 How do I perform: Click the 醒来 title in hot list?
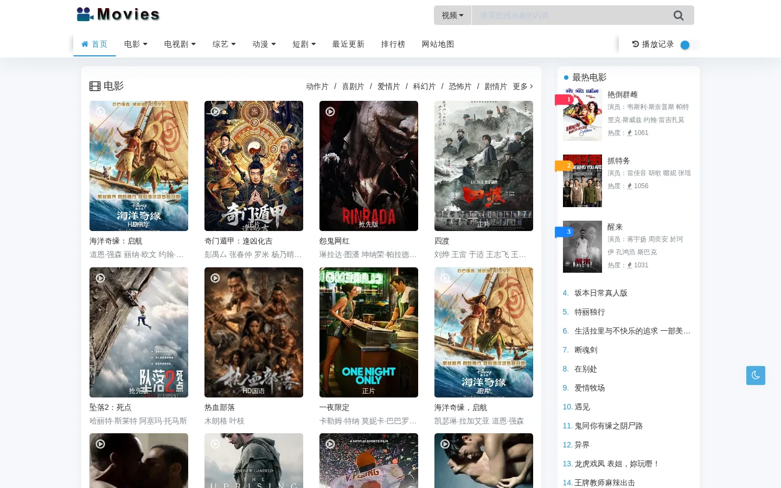pos(615,227)
